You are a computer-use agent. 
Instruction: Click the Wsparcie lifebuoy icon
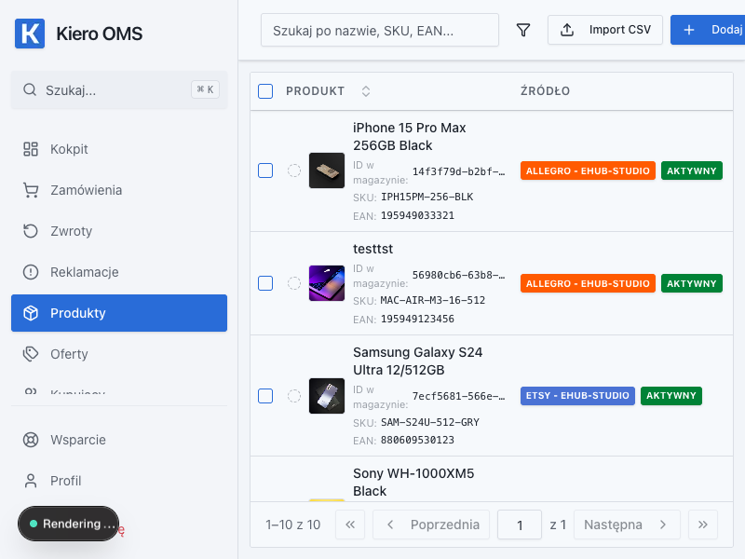31,440
